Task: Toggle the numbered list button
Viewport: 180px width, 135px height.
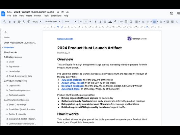Action: click(161, 22)
